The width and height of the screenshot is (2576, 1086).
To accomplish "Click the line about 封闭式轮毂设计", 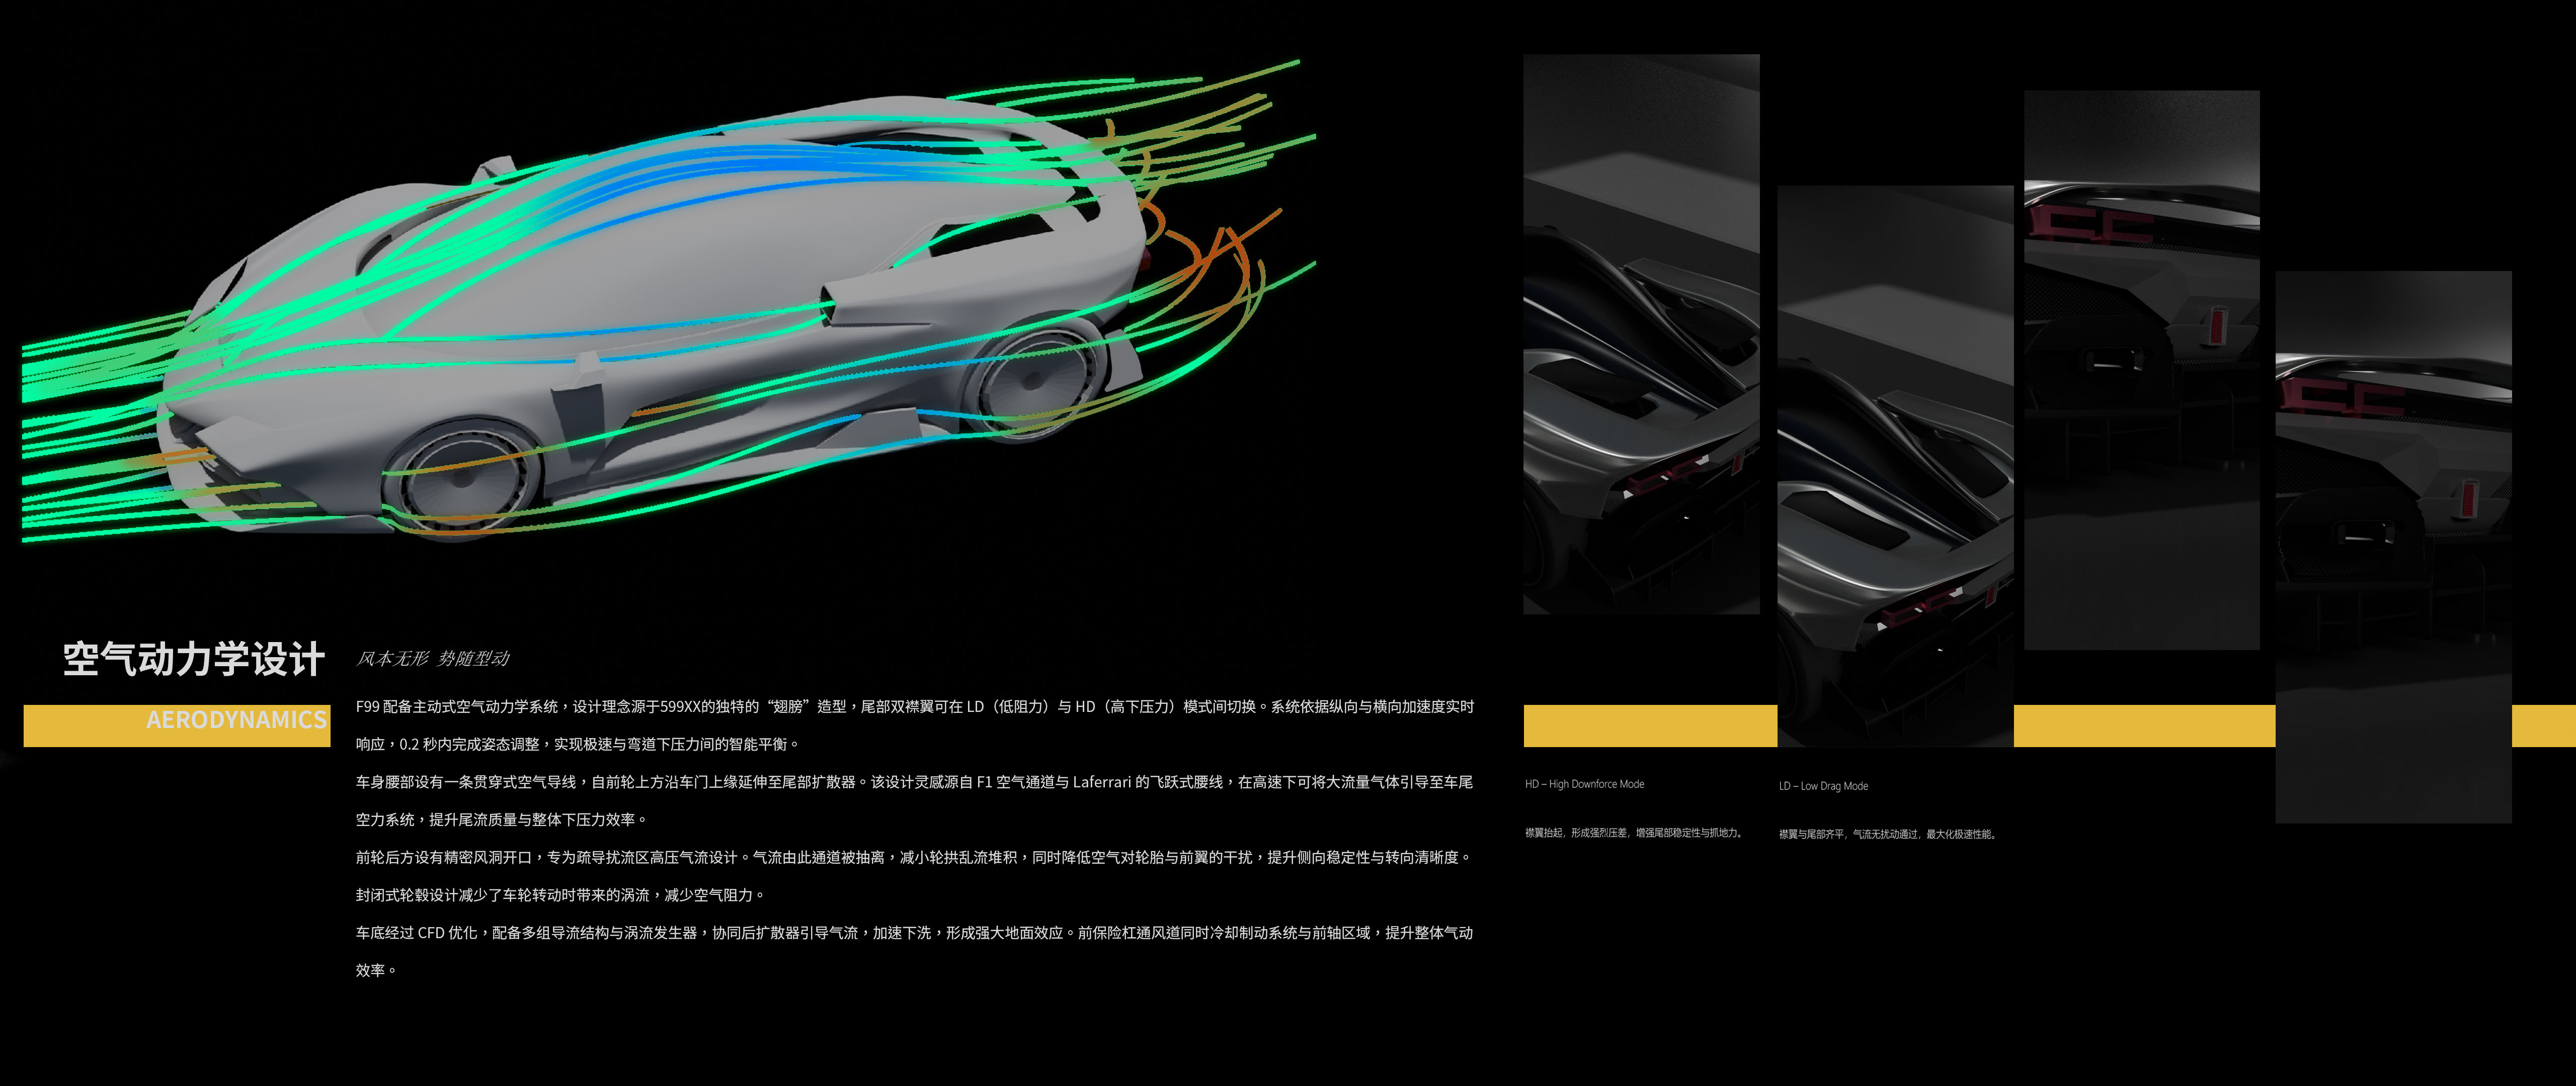I will coord(560,895).
